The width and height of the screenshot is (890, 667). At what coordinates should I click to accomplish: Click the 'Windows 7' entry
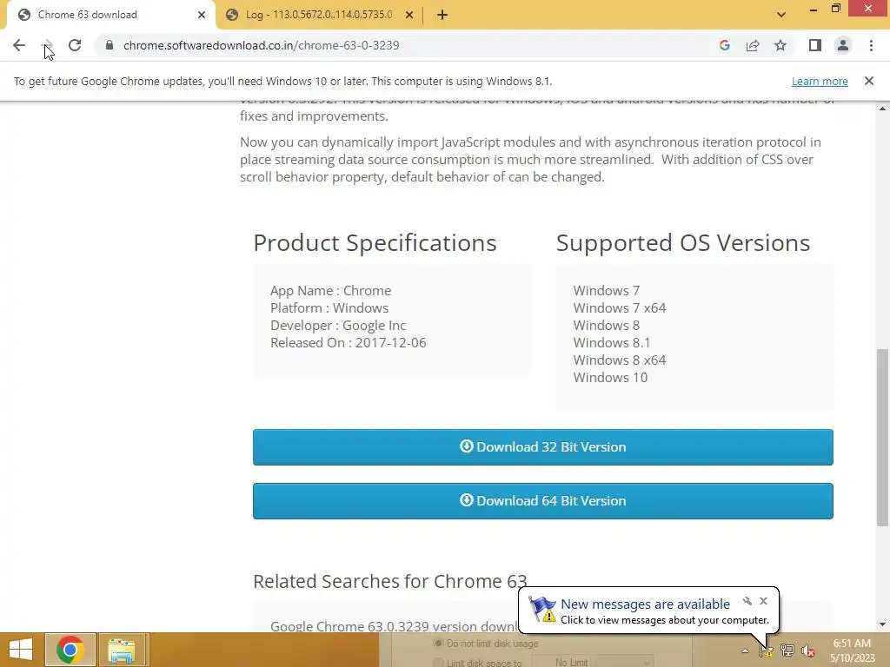pos(606,290)
